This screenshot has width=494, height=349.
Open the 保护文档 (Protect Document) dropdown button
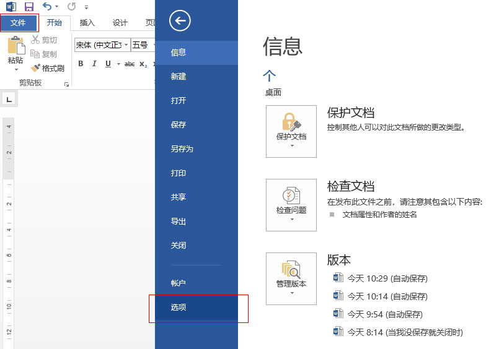pyautogui.click(x=291, y=131)
